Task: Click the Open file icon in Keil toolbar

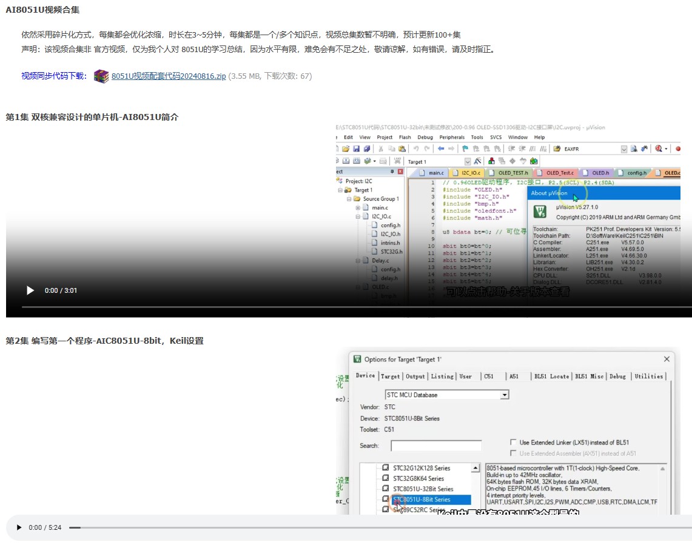Action: [x=346, y=149]
